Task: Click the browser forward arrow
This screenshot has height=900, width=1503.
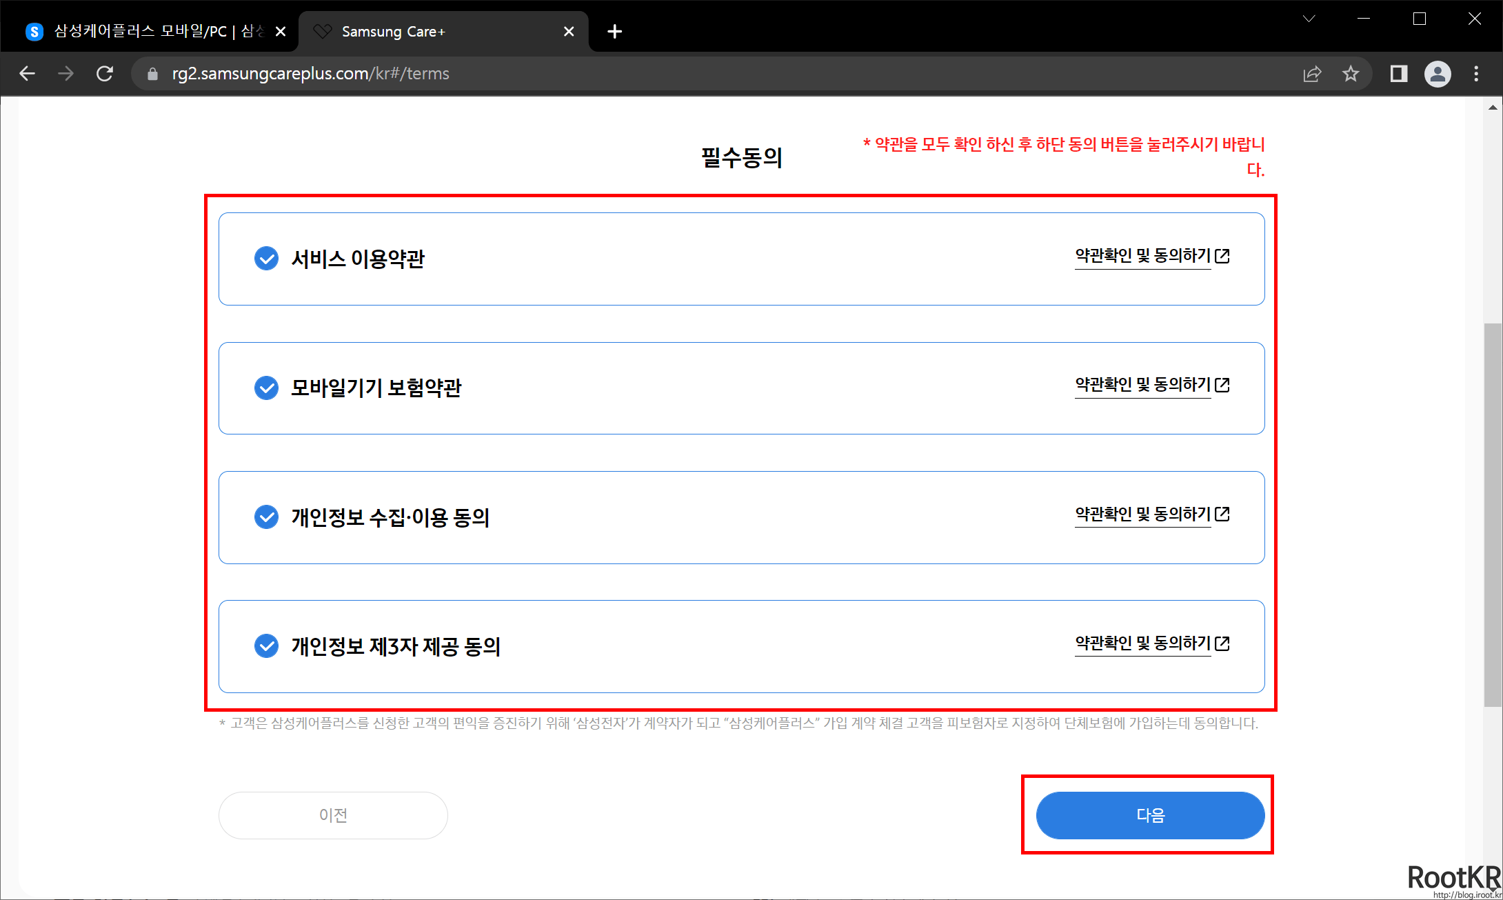Action: coord(65,74)
